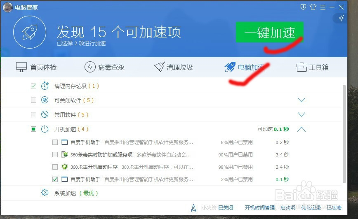The width and height of the screenshot is (358, 219).
Task: Select 开机加速 (4) row label
Action: point(71,129)
